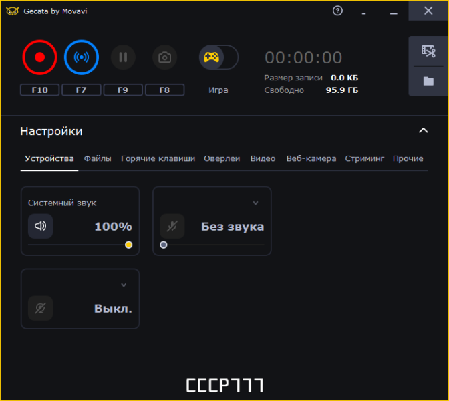Click the F10 hotkey button
Viewport: 449px width, 401px height.
40,90
